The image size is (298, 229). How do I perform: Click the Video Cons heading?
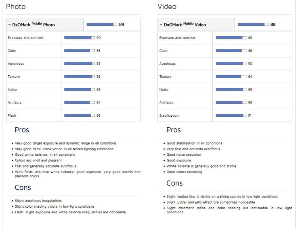[174, 183]
